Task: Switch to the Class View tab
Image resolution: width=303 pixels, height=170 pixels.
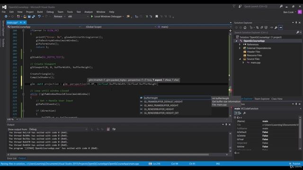Action: [x=276, y=99]
